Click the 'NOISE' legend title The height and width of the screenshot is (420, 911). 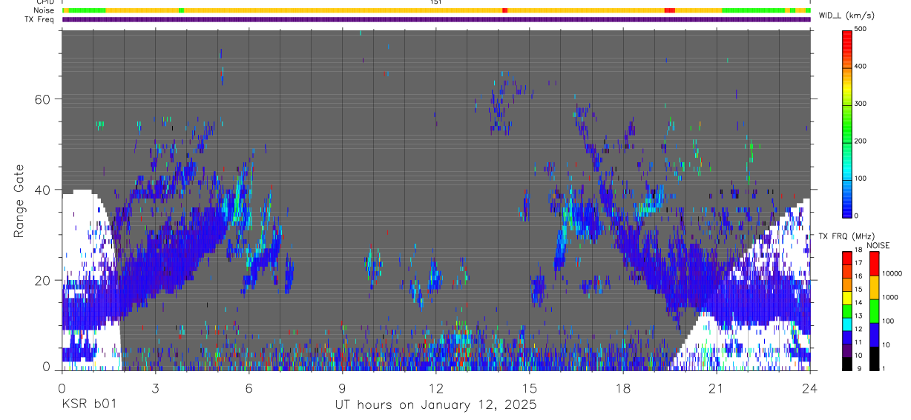pyautogui.click(x=878, y=246)
